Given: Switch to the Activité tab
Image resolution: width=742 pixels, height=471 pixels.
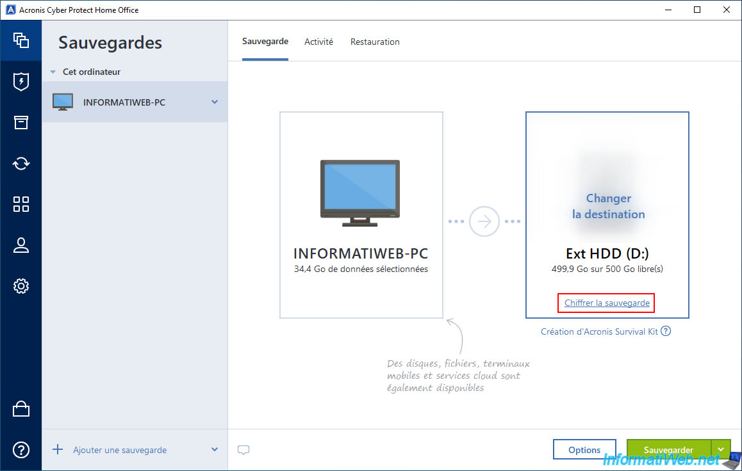Looking at the screenshot, I should pos(318,42).
